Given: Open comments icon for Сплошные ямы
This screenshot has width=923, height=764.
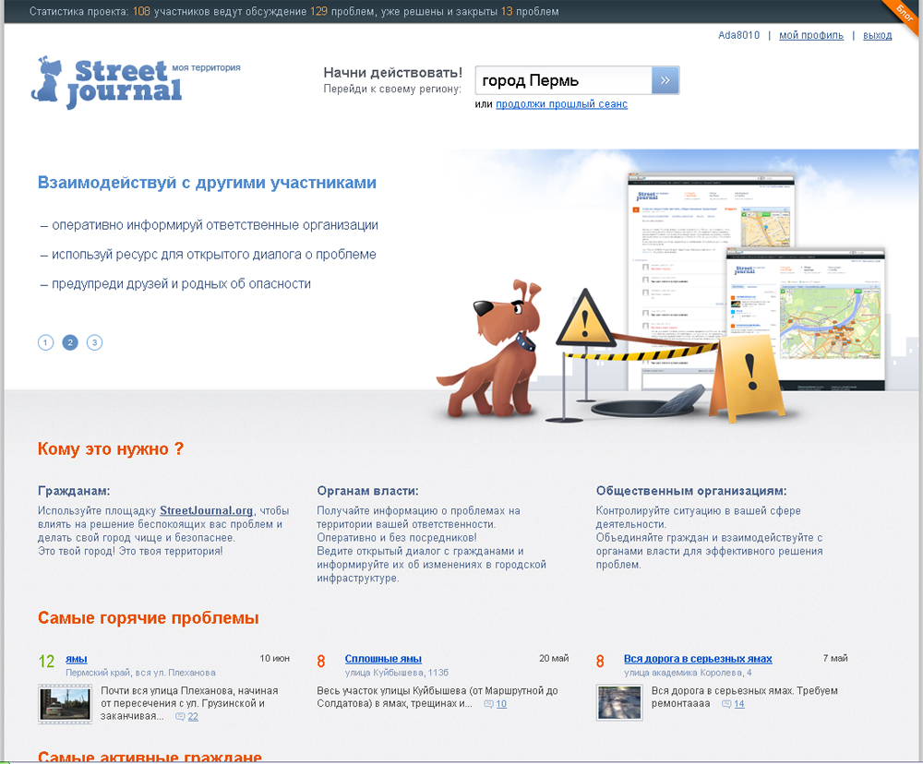Looking at the screenshot, I should [488, 704].
